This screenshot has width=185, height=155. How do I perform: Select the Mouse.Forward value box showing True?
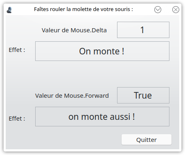(143, 95)
